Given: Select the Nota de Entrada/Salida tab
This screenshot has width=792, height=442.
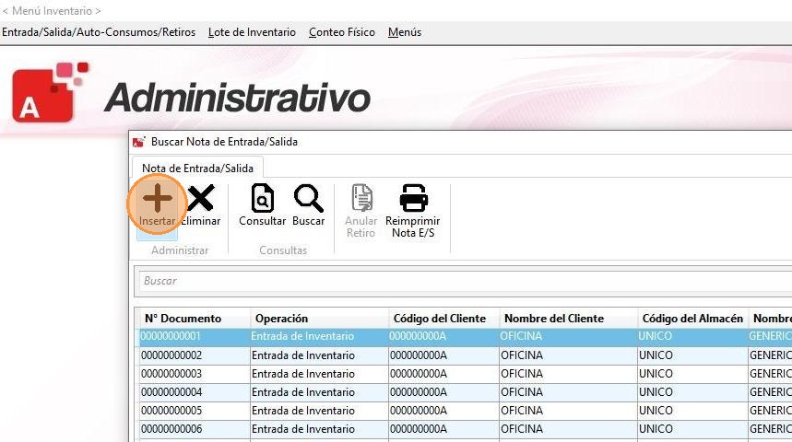Looking at the screenshot, I should pyautogui.click(x=197, y=168).
